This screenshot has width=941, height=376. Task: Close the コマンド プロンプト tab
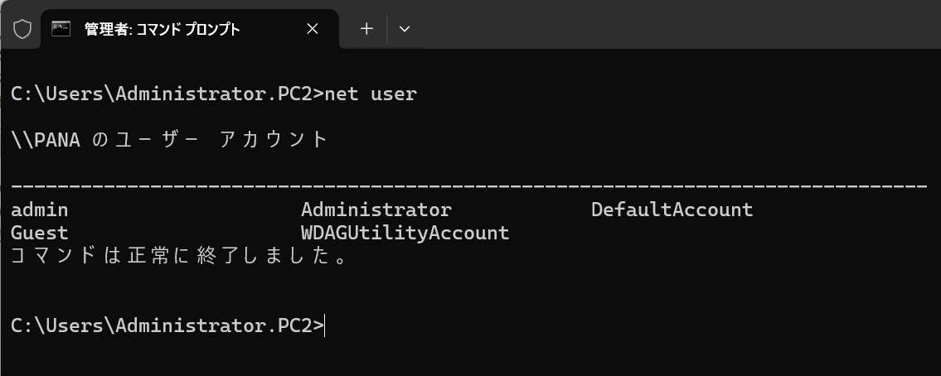(313, 29)
